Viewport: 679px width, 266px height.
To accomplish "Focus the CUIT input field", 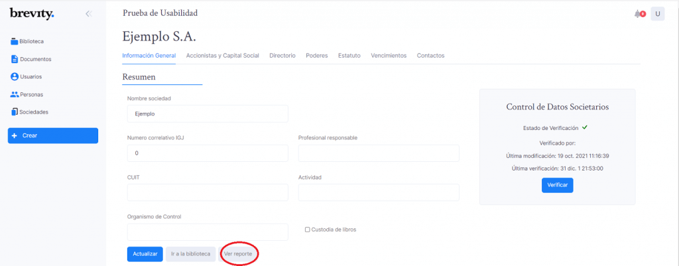I will [208, 192].
